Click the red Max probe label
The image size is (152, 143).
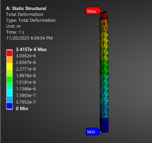[93, 11]
